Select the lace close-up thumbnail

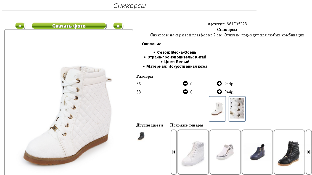[237, 109]
